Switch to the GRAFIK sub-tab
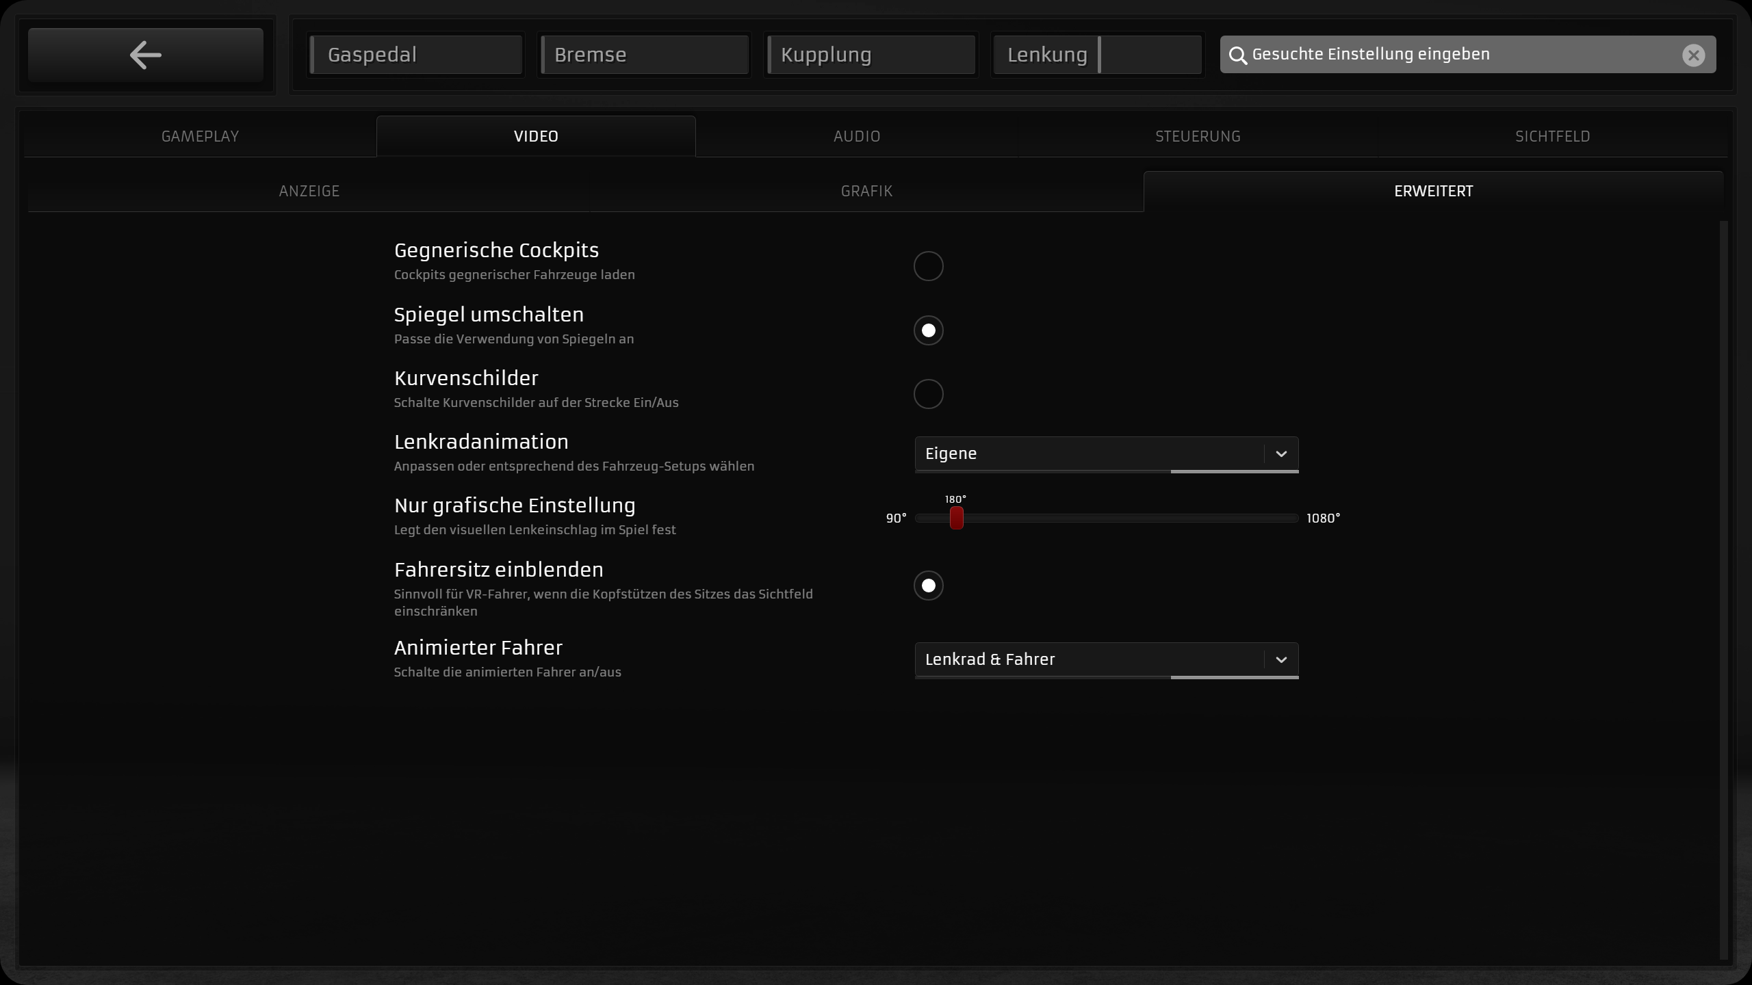Screen dimensions: 1752x985 [866, 192]
